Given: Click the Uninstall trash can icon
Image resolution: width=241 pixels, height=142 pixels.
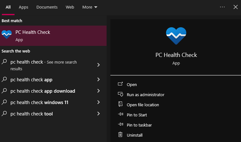Looking at the screenshot, I should coord(120,134).
